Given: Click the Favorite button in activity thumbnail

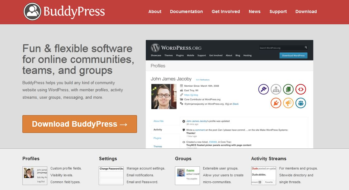Looking at the screenshot, I should tap(269, 182).
